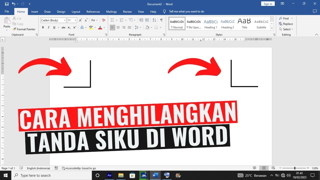Apply the red font color
Viewport: 320px width, 180px height.
[100, 27]
